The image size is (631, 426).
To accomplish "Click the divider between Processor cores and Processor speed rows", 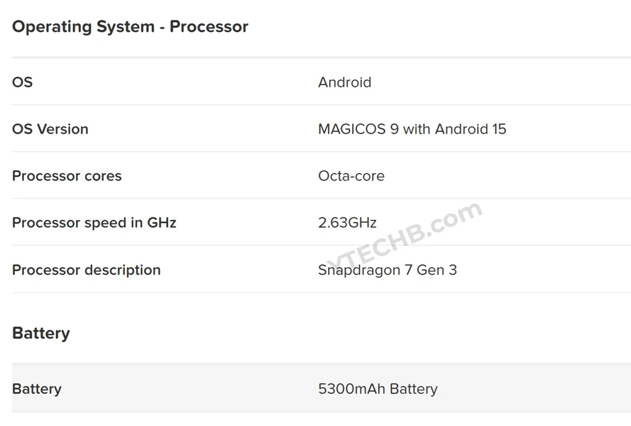I will point(321,199).
